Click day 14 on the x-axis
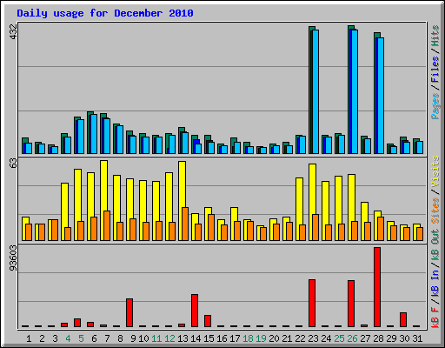This screenshot has width=445, height=348. pyautogui.click(x=196, y=338)
